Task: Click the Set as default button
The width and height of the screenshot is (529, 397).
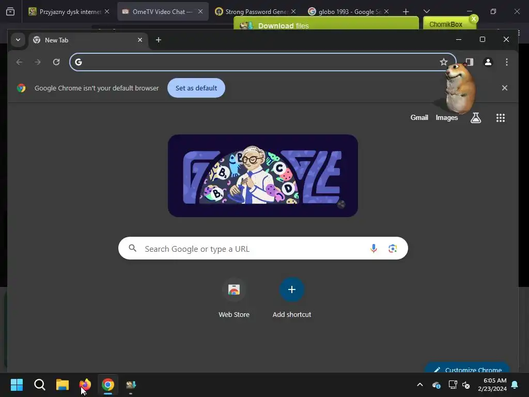Action: point(196,88)
